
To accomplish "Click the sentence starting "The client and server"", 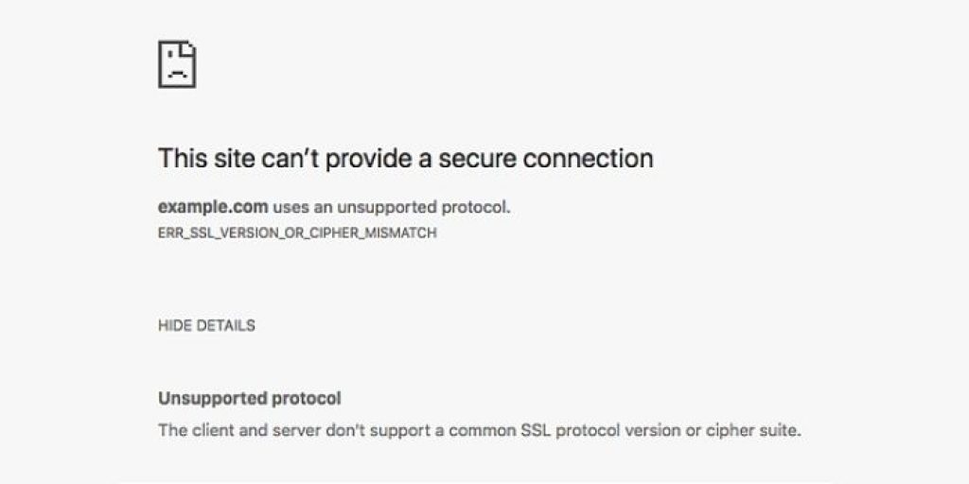I will (x=479, y=430).
